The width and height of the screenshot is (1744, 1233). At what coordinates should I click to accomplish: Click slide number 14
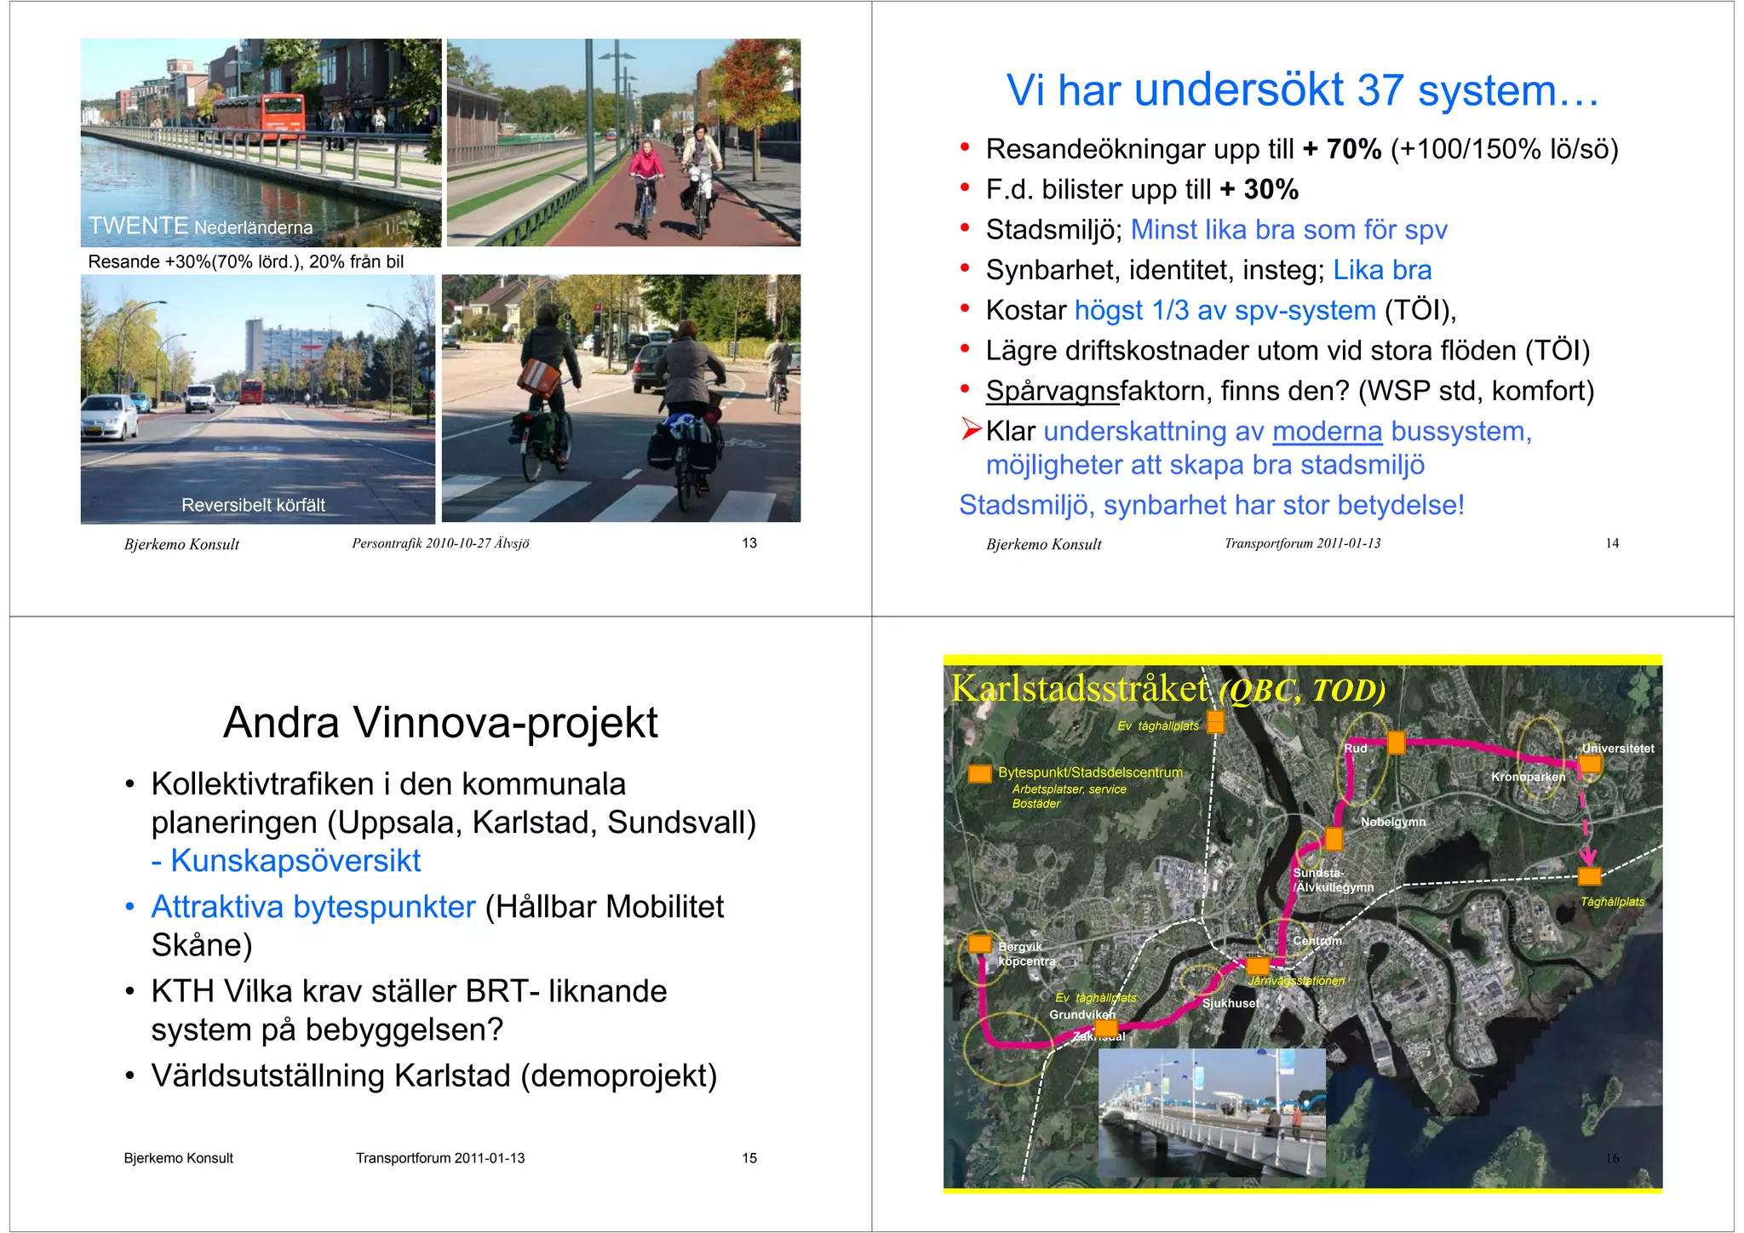pos(1612,543)
